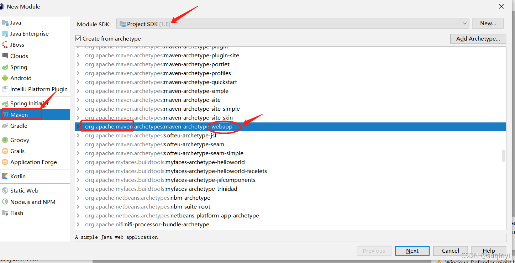Screen dimensions: 515x263
Task: Click the Clouds icon
Action: point(5,56)
